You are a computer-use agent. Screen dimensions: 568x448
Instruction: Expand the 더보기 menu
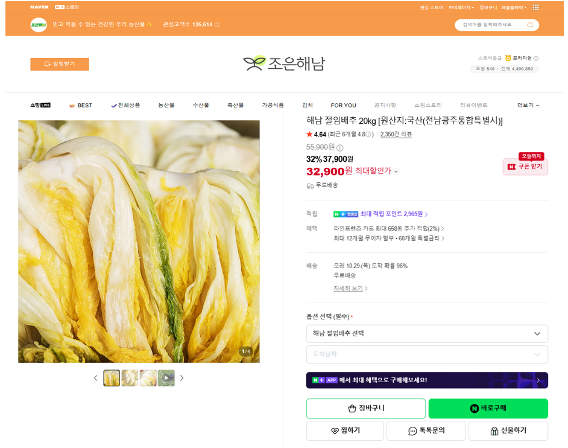pyautogui.click(x=528, y=105)
